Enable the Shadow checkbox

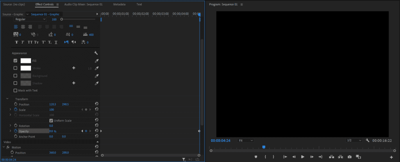point(15,83)
